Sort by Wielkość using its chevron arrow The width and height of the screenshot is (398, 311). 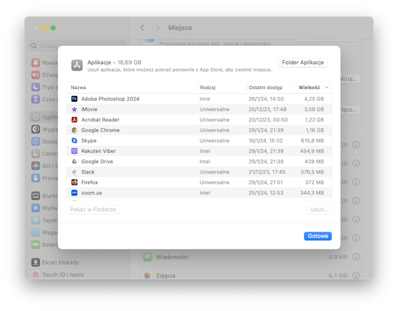coord(327,87)
